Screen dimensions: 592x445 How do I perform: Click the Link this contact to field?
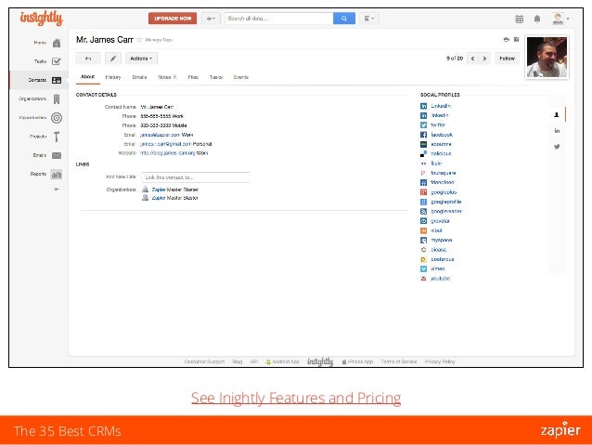pos(196,177)
